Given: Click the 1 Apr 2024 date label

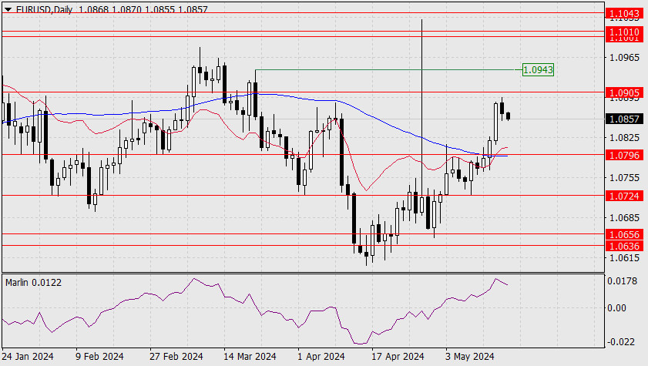Looking at the screenshot, I should click(321, 357).
